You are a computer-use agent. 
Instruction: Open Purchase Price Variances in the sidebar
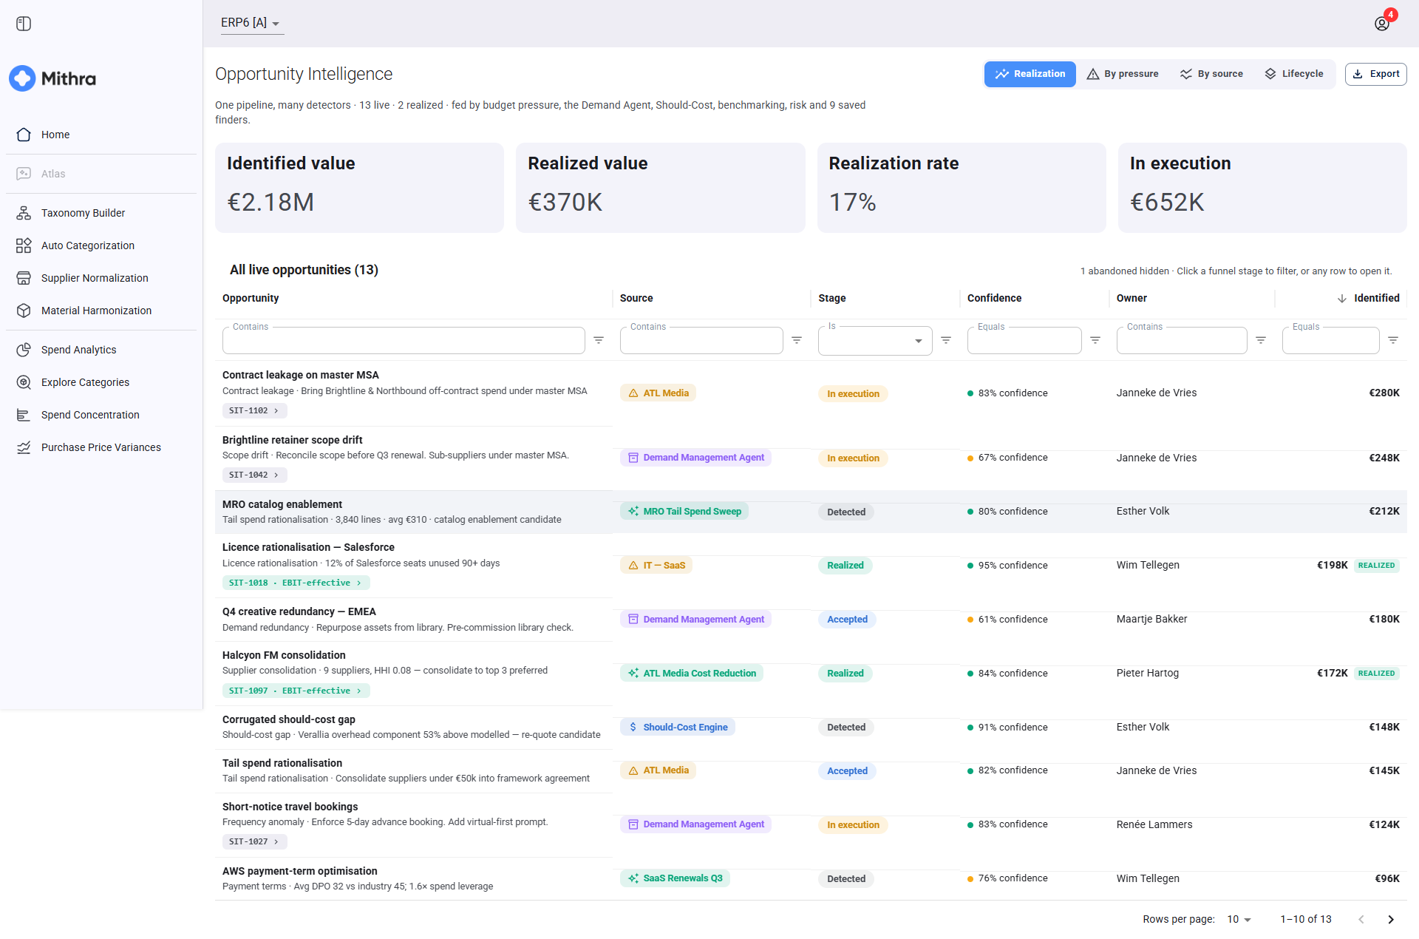pos(101,447)
